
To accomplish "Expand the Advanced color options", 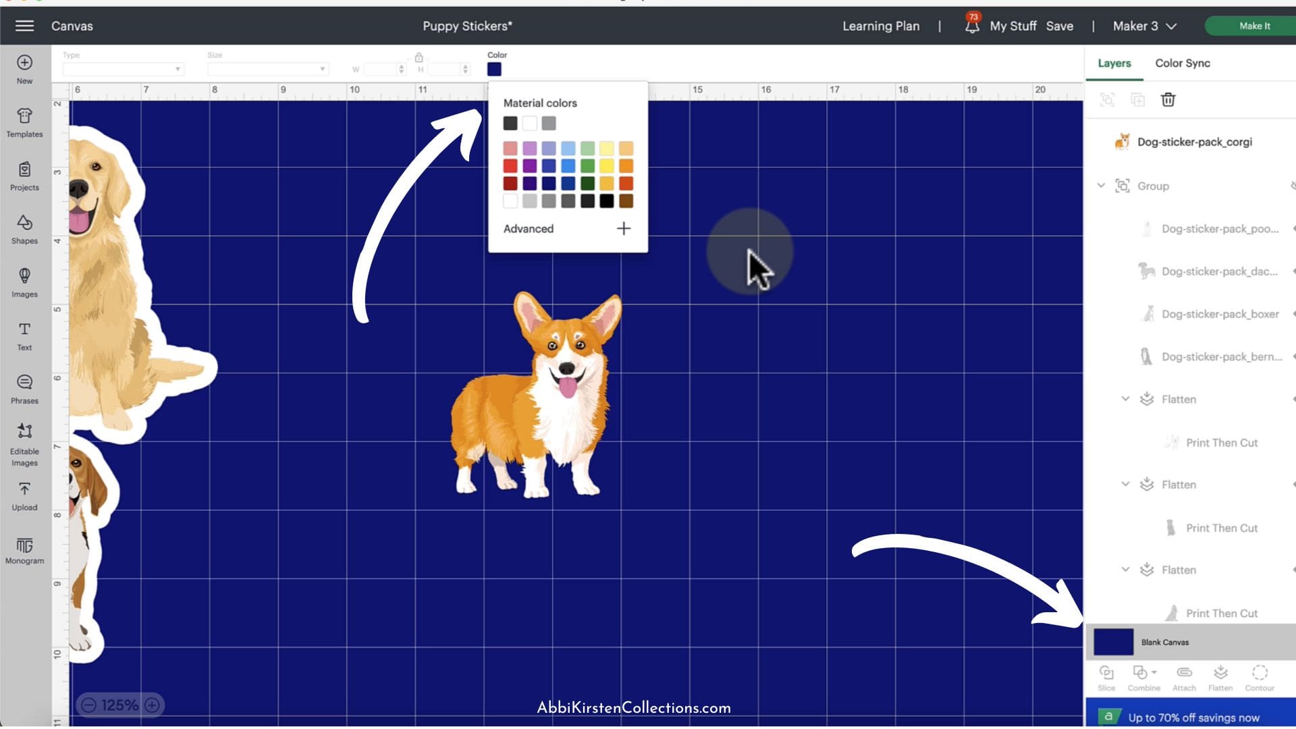I will coord(623,229).
